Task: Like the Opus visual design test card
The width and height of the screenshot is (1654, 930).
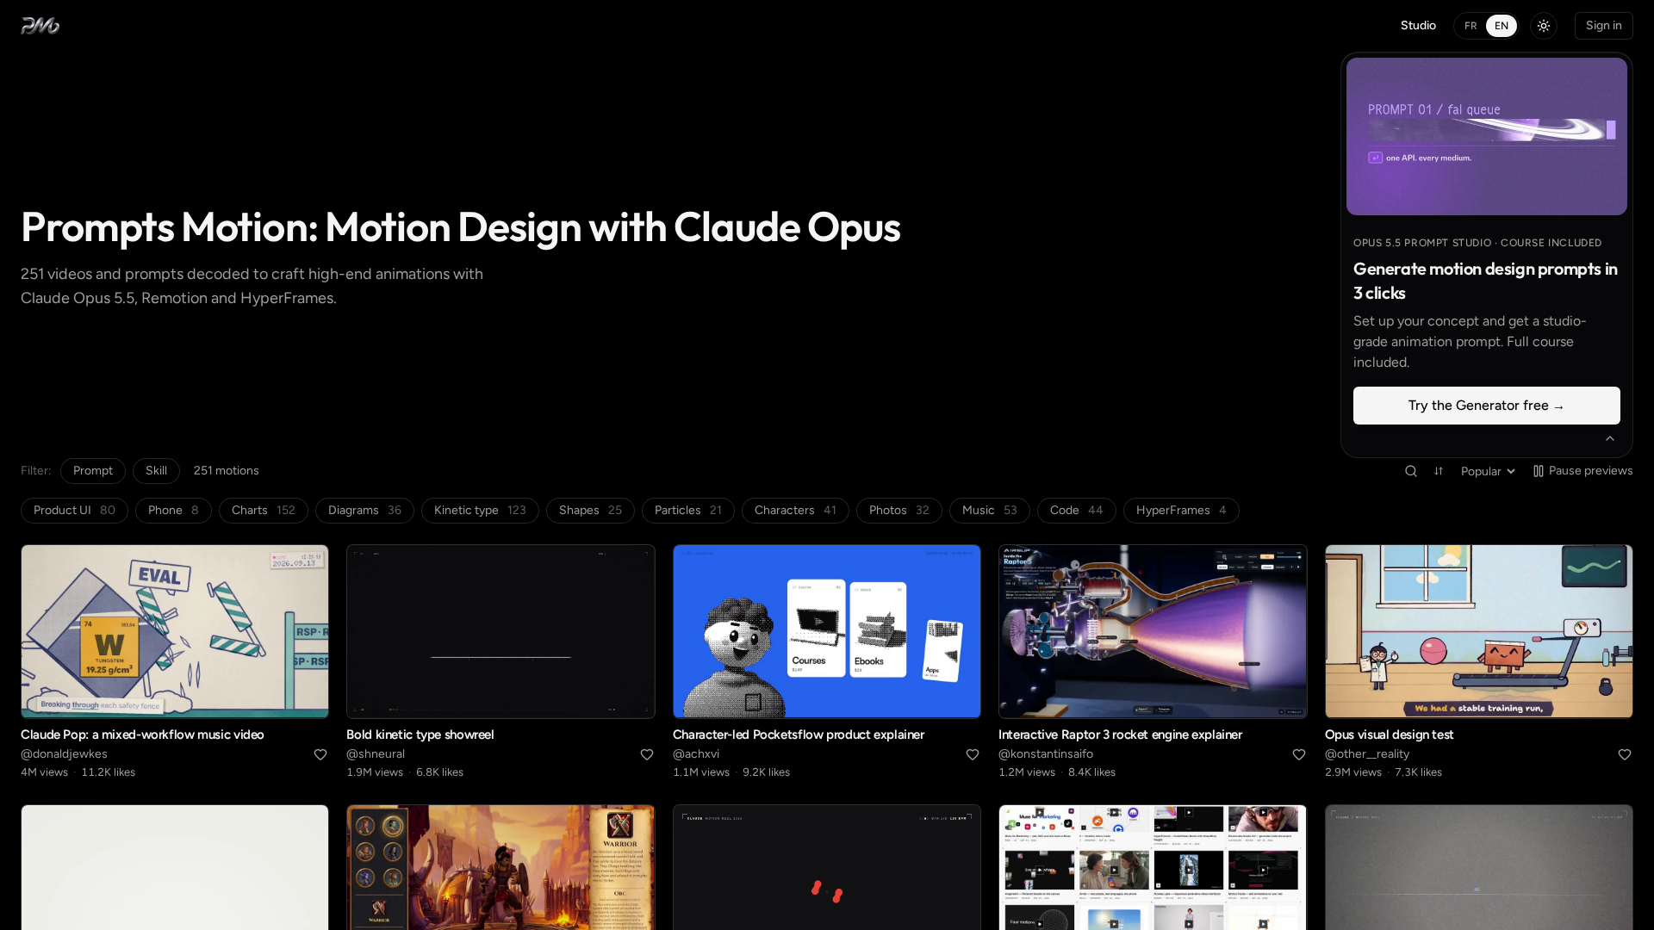Action: click(x=1625, y=754)
